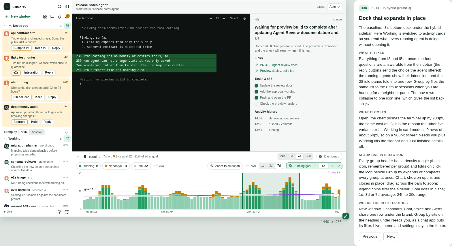Open settings sliders icon in footer
This screenshot has width=452, height=246.
67,212
